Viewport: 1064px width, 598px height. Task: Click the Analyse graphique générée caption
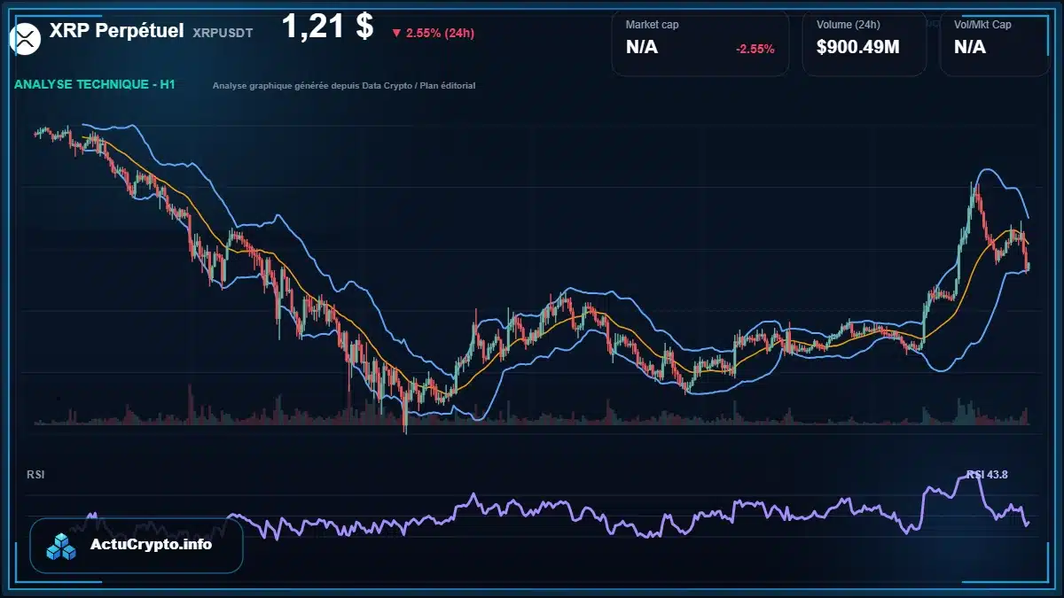coord(344,86)
